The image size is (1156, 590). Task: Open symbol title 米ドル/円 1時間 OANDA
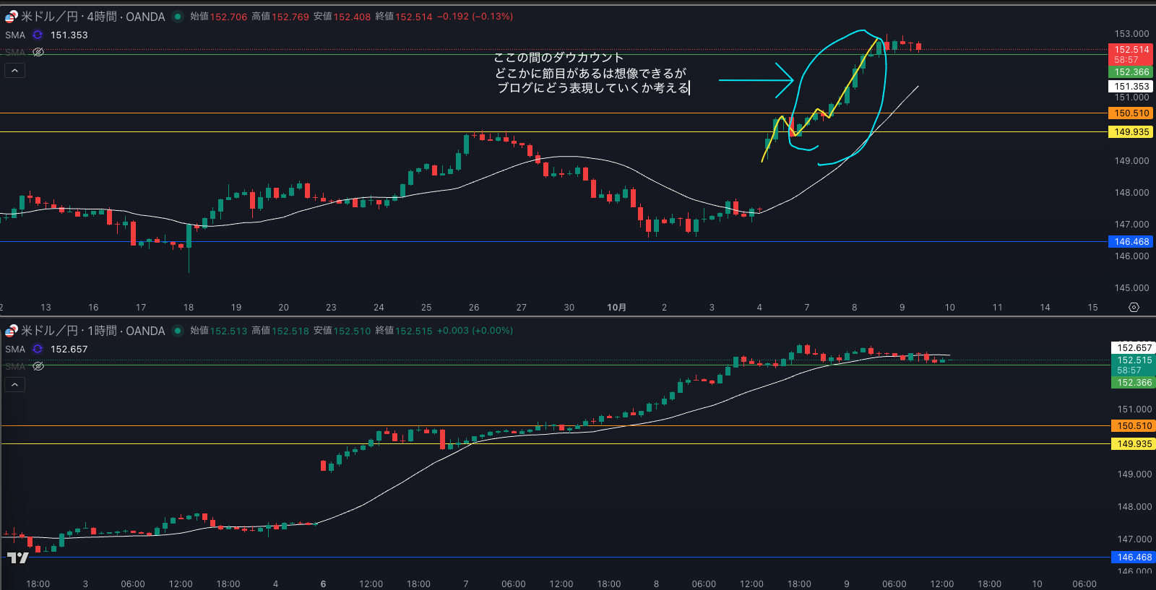pyautogui.click(x=92, y=331)
